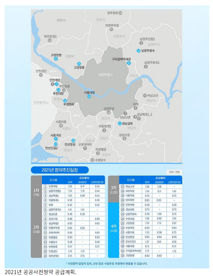Select marker 13 beside 수원당수 on map
213x276 pixels.
click(92, 160)
